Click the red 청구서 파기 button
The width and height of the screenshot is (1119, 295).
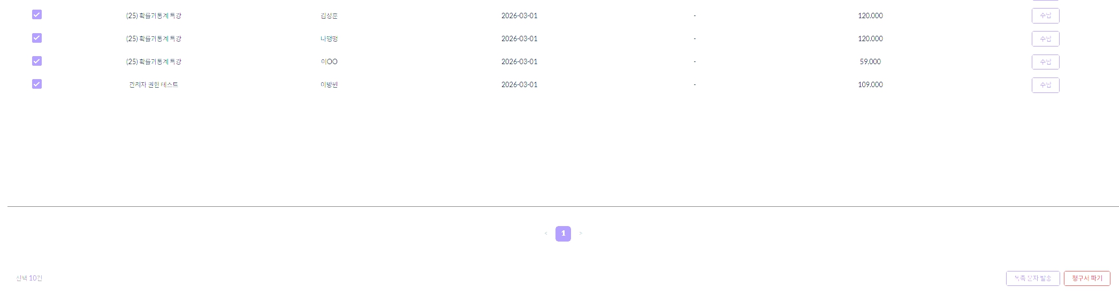[1087, 278]
